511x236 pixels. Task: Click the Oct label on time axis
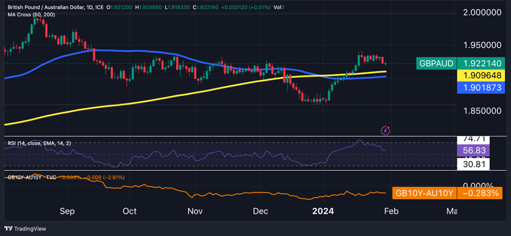click(x=130, y=211)
